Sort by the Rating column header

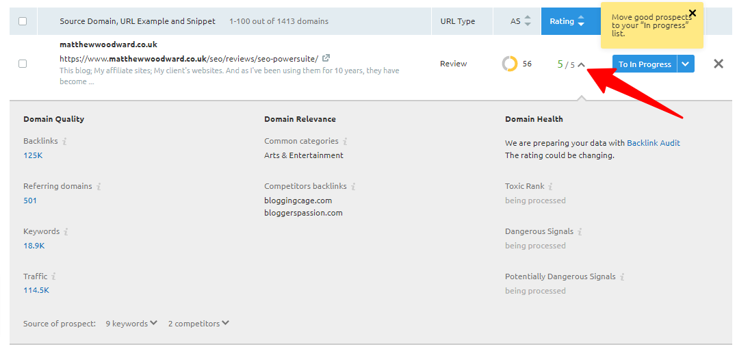click(567, 21)
